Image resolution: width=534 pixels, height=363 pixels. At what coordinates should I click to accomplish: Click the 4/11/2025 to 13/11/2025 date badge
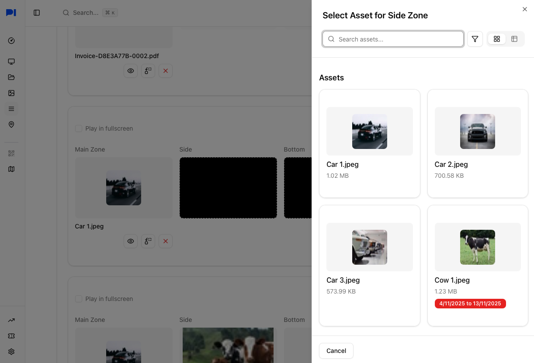tap(470, 304)
